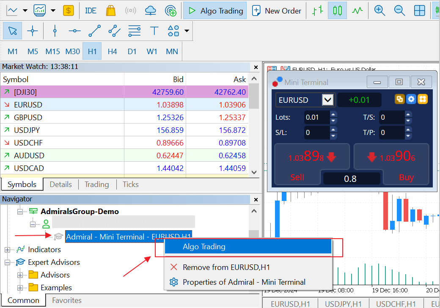Click the Mini Terminal yellow grid icon
The image size is (440, 308).
pyautogui.click(x=423, y=99)
